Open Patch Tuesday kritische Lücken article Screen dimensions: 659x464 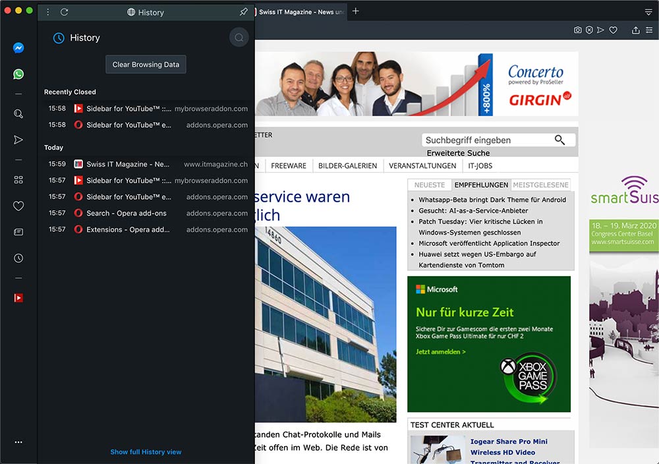[x=480, y=227]
